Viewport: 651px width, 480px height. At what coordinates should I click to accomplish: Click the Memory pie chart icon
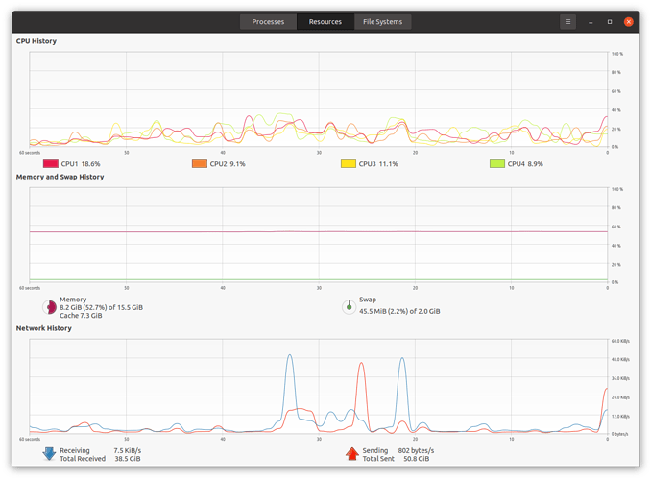49,307
